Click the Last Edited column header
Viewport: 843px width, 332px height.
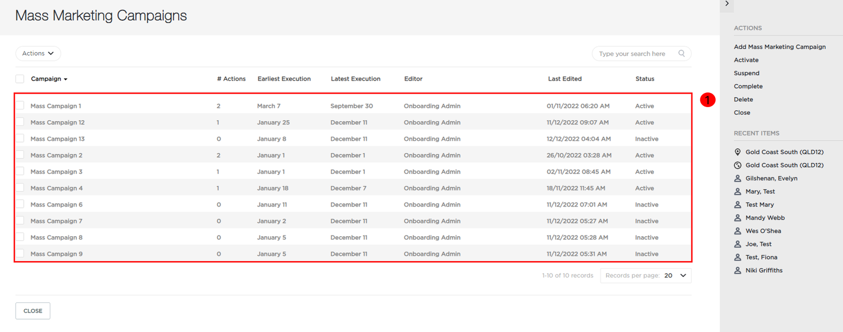[x=565, y=79]
